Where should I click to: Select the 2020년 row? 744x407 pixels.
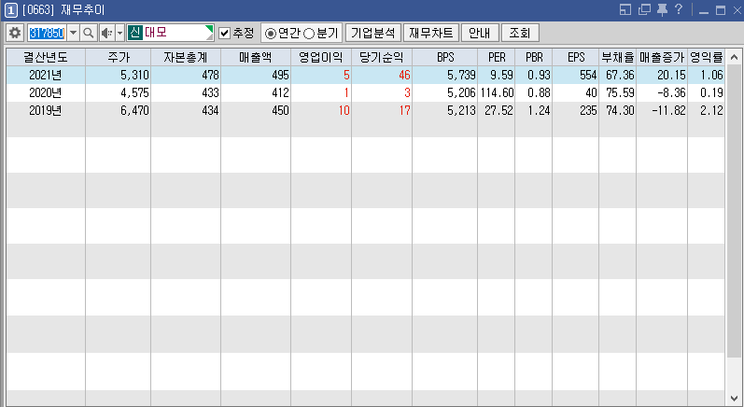[365, 92]
